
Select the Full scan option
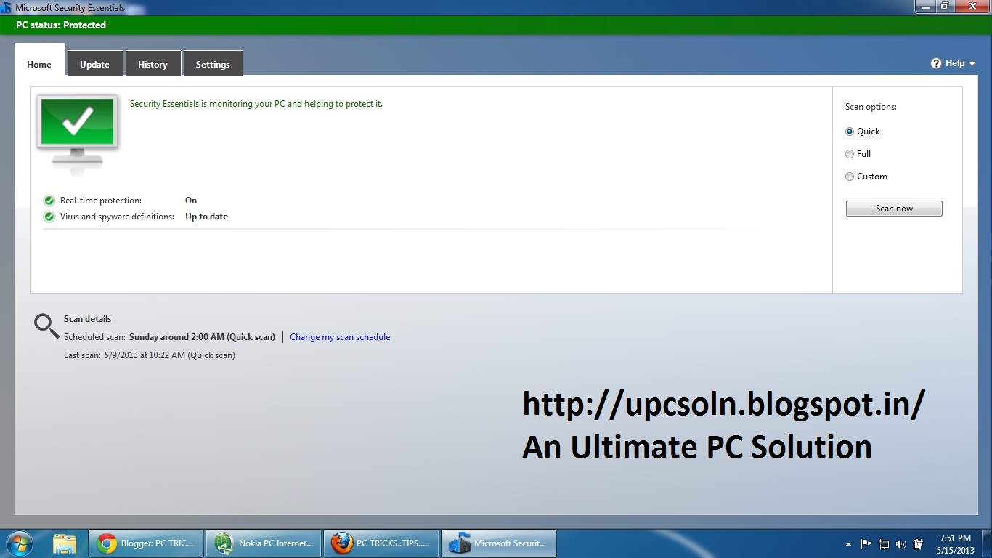point(850,154)
